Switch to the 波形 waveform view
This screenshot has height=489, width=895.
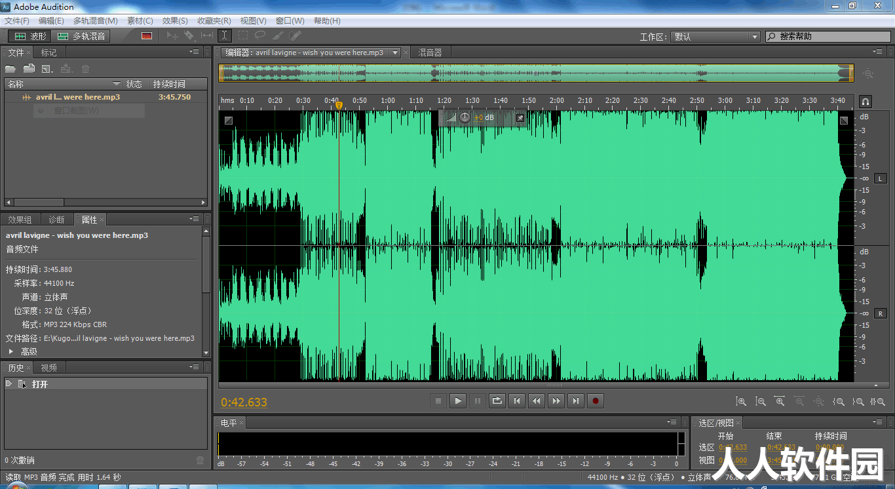(30, 36)
